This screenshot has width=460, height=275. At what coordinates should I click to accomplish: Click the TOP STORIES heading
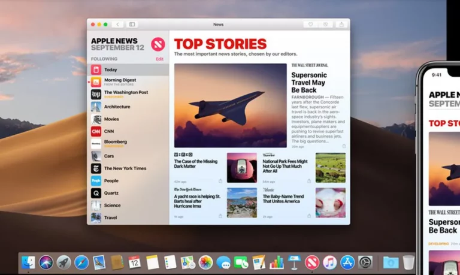coord(220,44)
